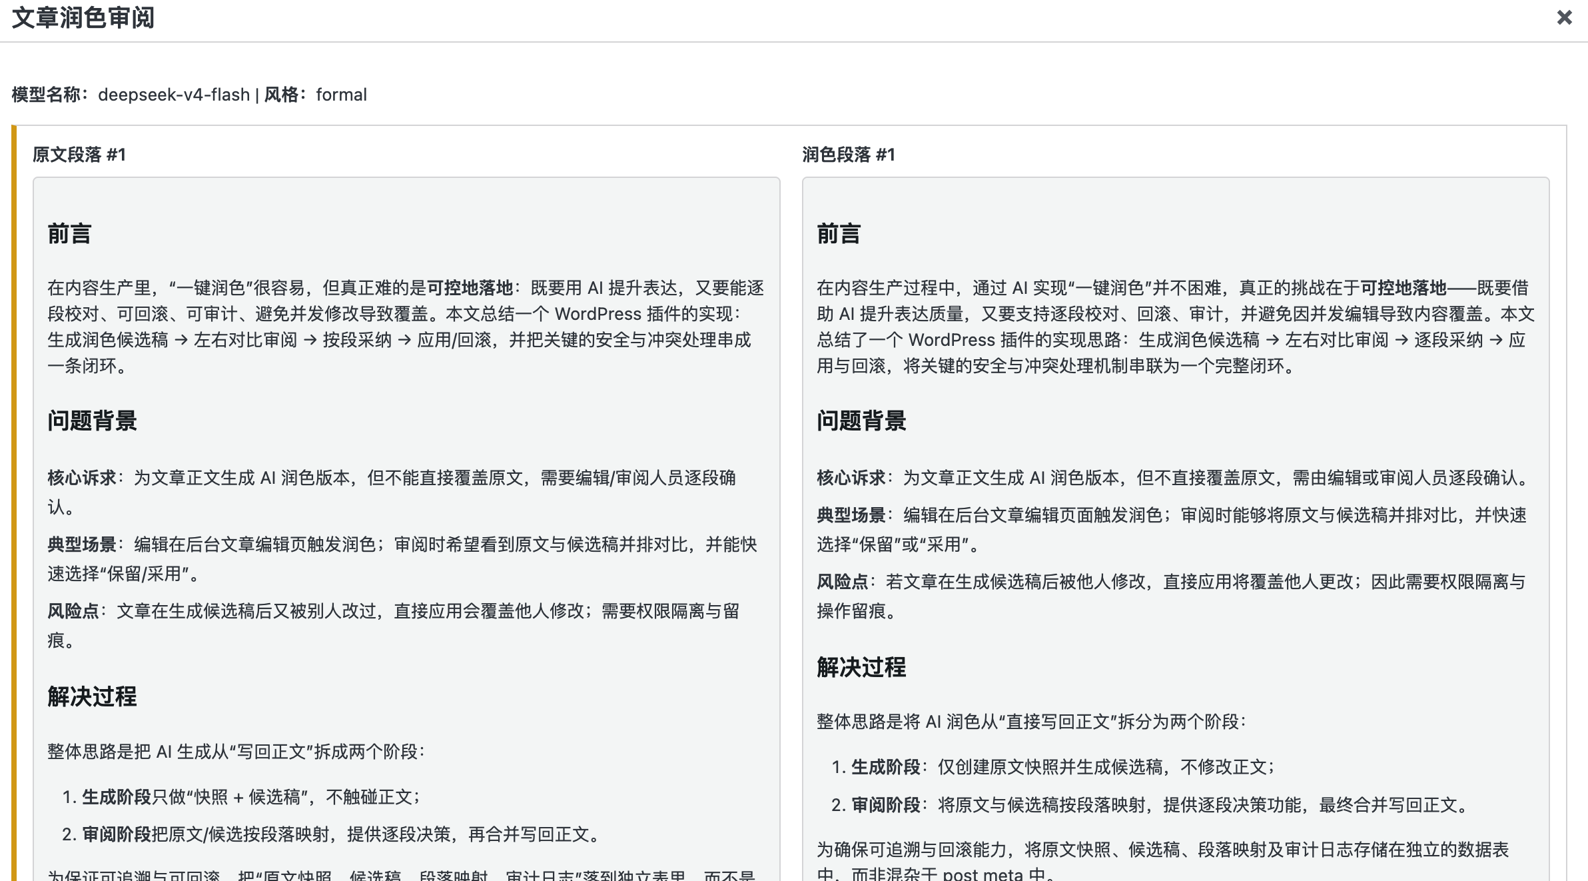Viewport: 1588px width, 881px height.
Task: Click 审阅阶段 list item in polished panel
Action: [x=886, y=805]
